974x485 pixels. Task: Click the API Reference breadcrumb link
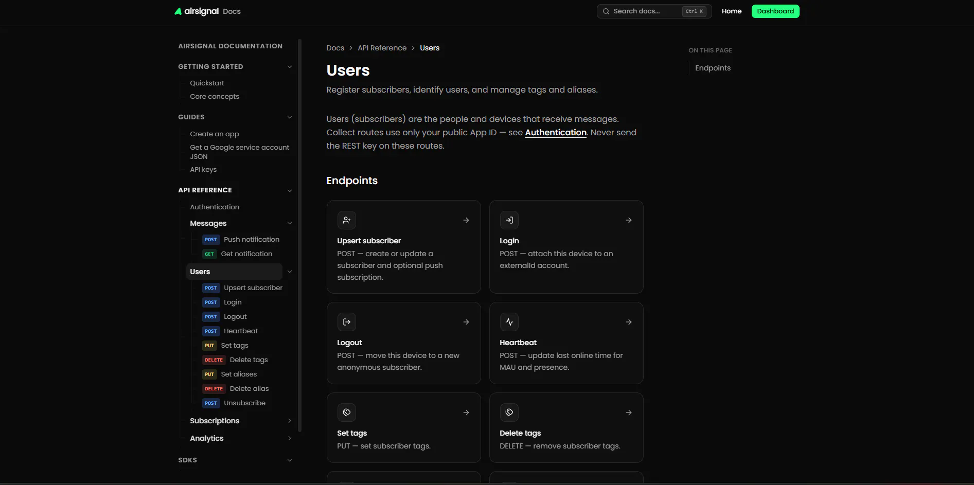point(382,48)
